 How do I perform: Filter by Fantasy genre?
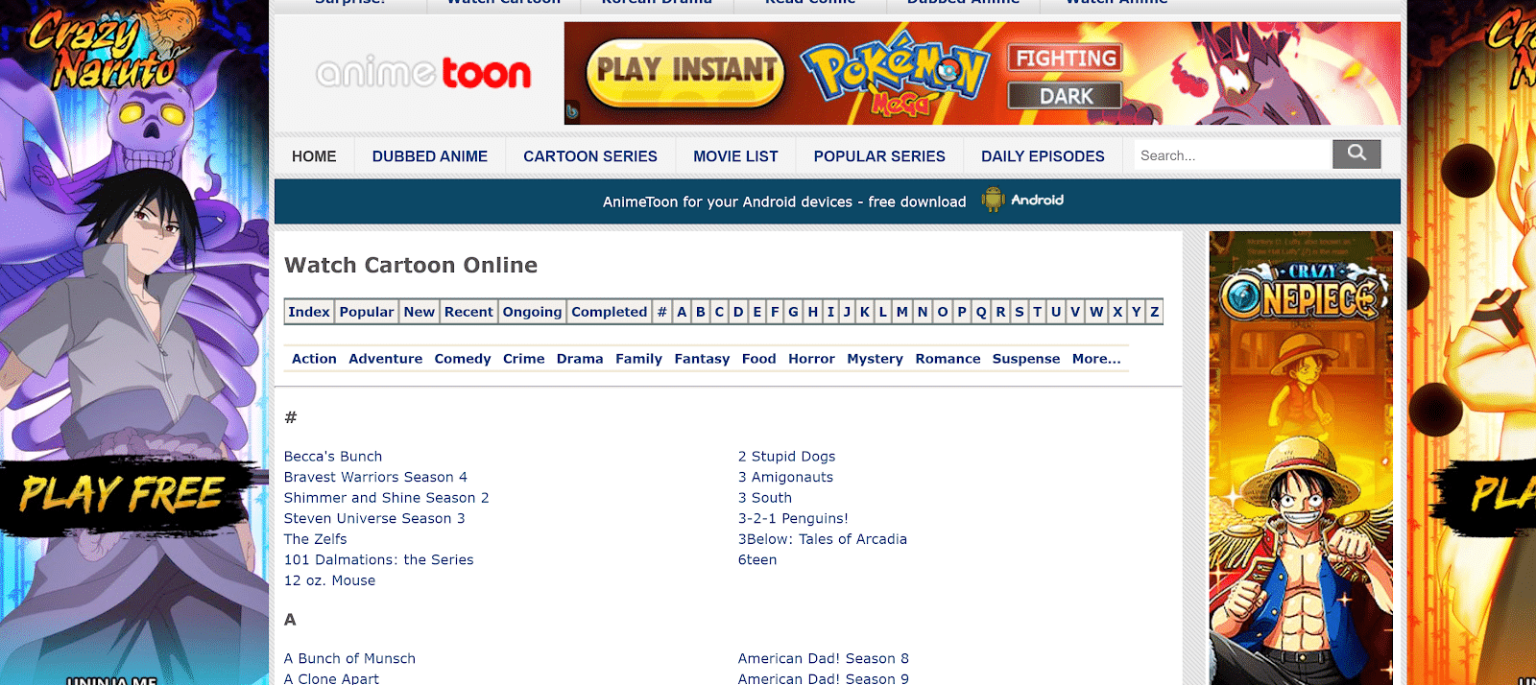point(703,359)
